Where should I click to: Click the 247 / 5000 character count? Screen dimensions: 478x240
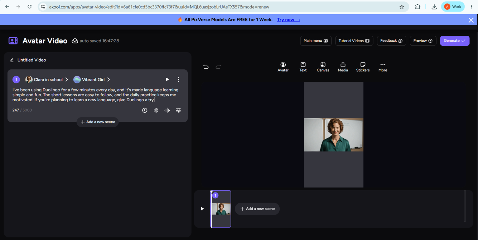coord(22,110)
